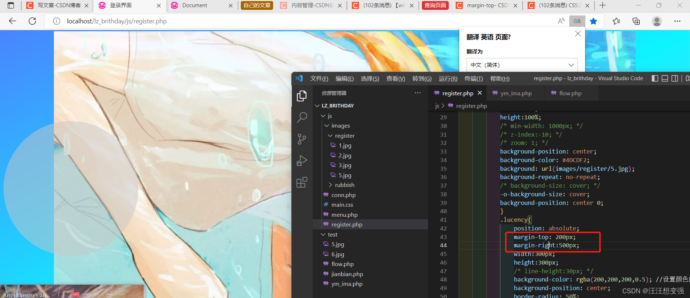Viewport: 690px width, 298px height.
Task: Click editor line number 44
Action: pyautogui.click(x=443, y=245)
